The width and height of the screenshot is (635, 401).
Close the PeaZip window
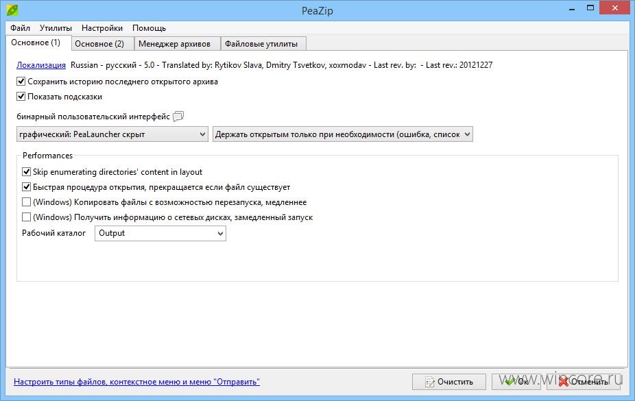(614, 8)
